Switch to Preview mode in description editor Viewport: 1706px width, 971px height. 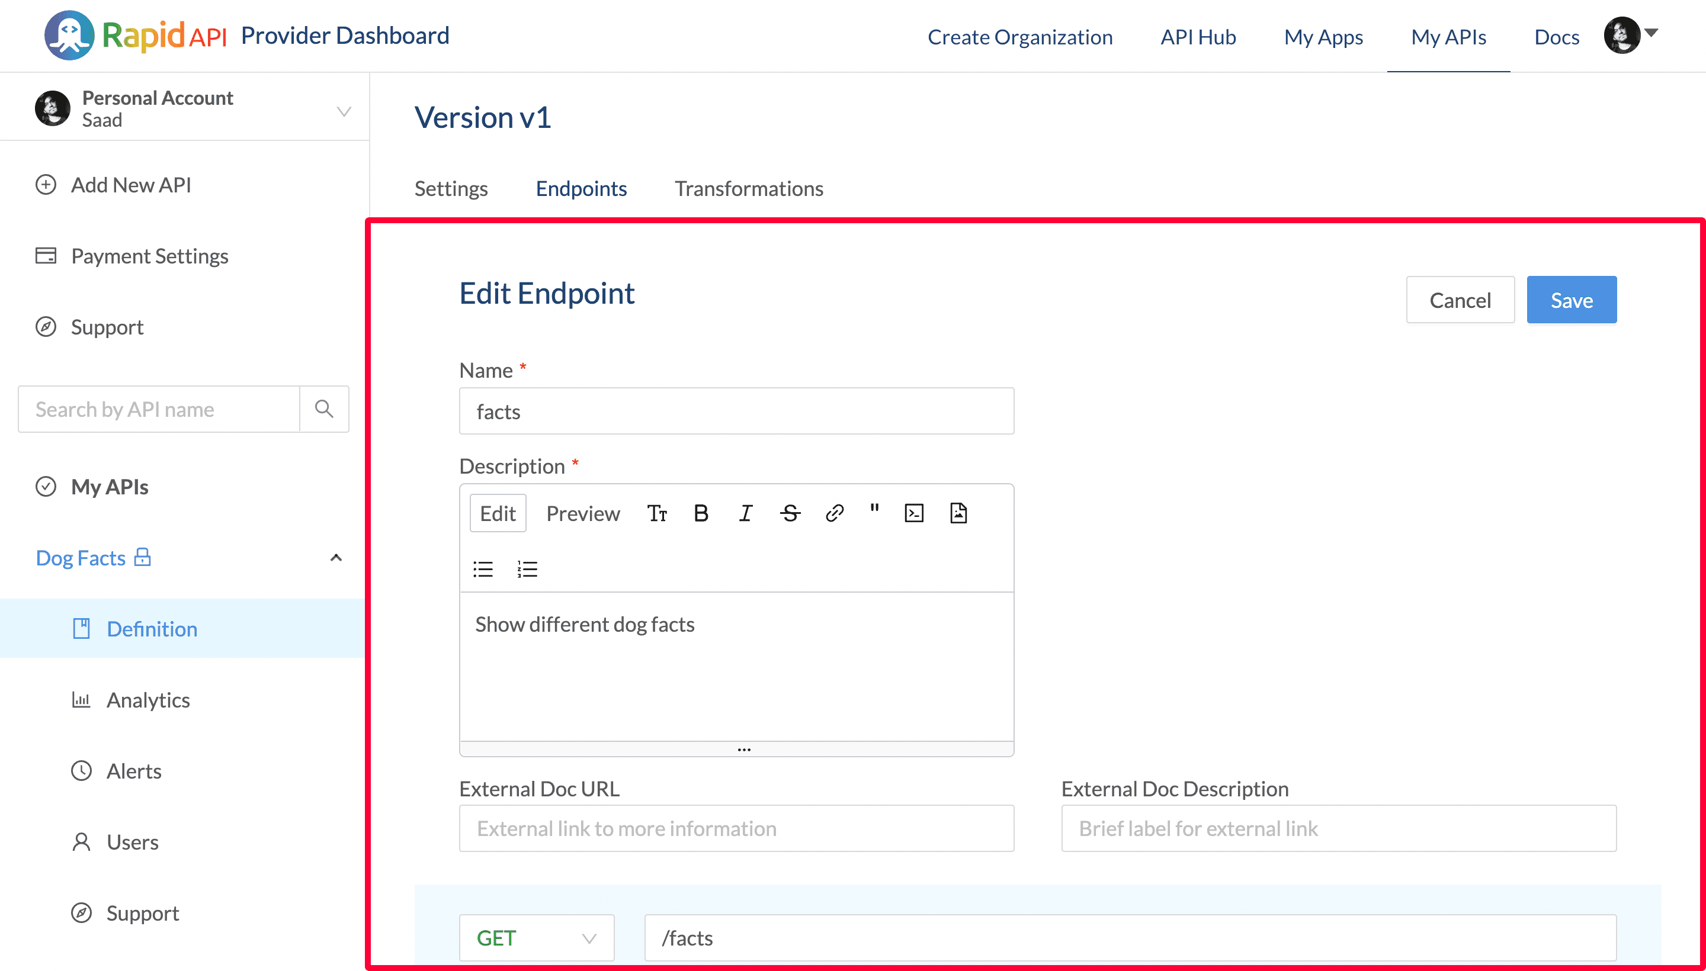point(582,513)
